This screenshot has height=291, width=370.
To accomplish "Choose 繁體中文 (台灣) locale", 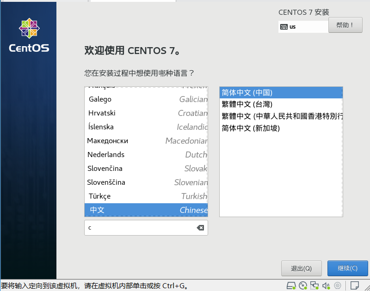I will [281, 104].
